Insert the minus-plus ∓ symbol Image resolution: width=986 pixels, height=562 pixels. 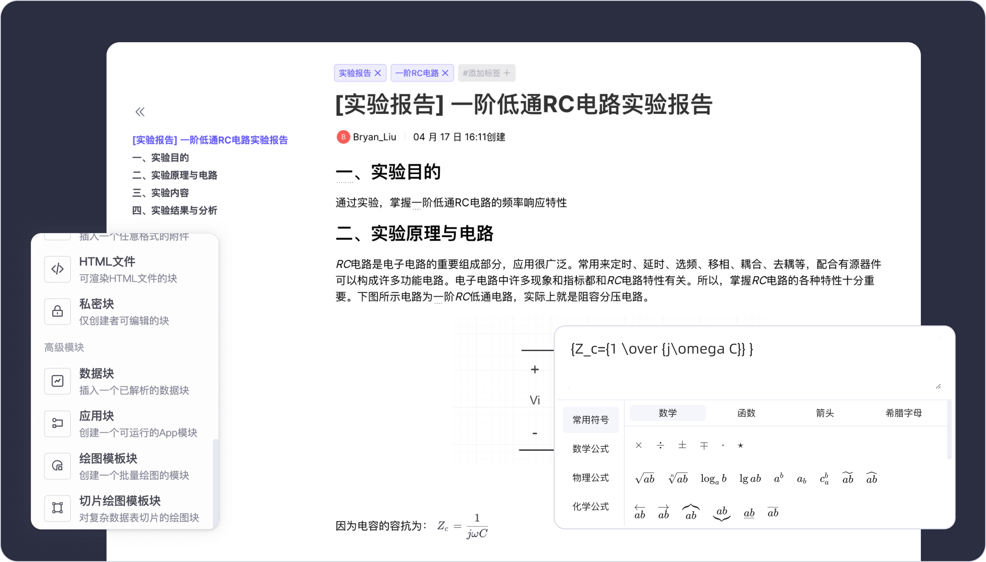click(704, 445)
